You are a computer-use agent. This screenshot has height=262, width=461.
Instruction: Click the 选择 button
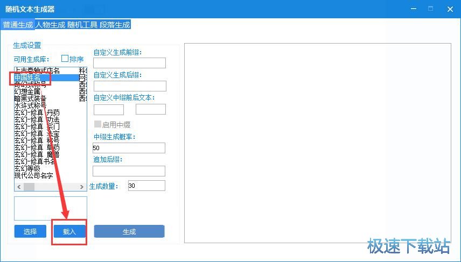30,231
